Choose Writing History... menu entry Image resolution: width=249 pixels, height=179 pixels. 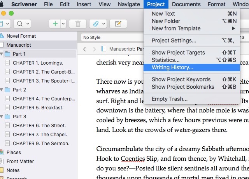192,67
